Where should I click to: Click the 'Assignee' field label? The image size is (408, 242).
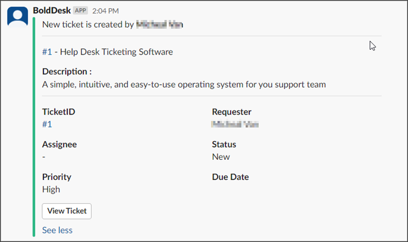click(x=60, y=144)
